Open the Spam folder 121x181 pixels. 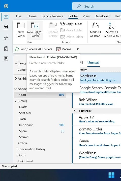[x=40, y=131]
